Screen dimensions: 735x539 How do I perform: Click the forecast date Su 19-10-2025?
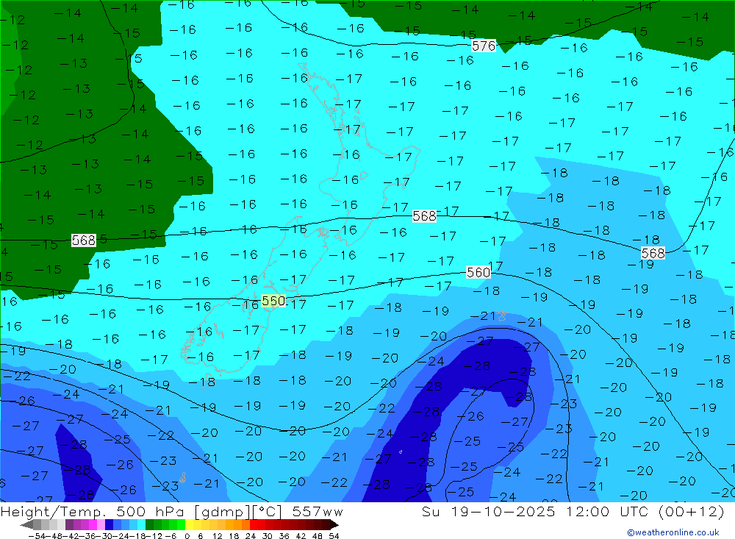489,512
